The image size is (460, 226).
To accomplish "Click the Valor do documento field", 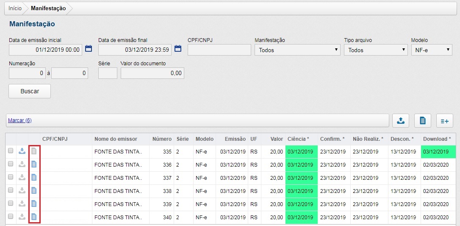I will [152, 73].
